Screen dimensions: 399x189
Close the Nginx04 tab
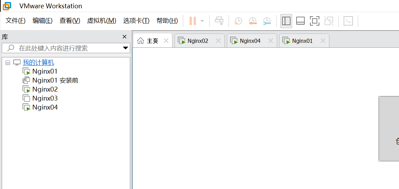[271, 40]
